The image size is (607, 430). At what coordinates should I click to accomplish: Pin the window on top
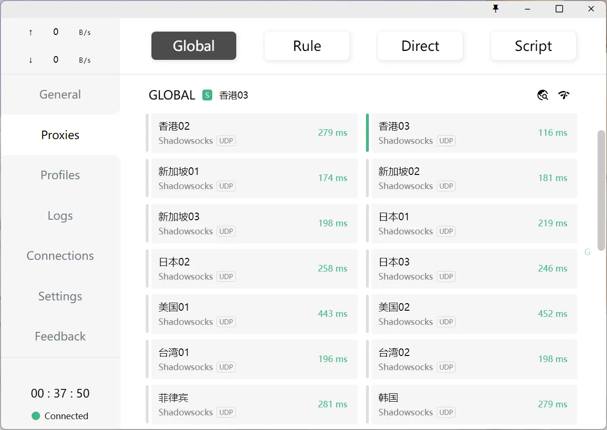coord(496,8)
